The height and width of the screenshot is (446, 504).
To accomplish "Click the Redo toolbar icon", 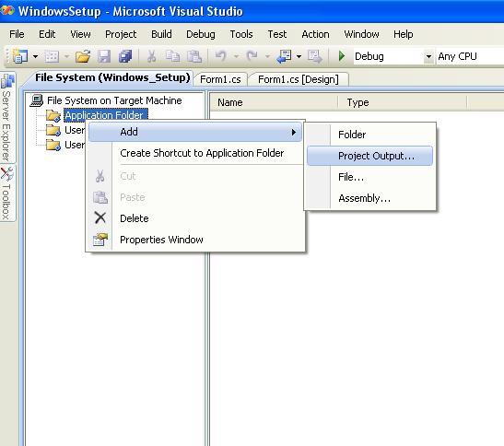I will coord(252,56).
